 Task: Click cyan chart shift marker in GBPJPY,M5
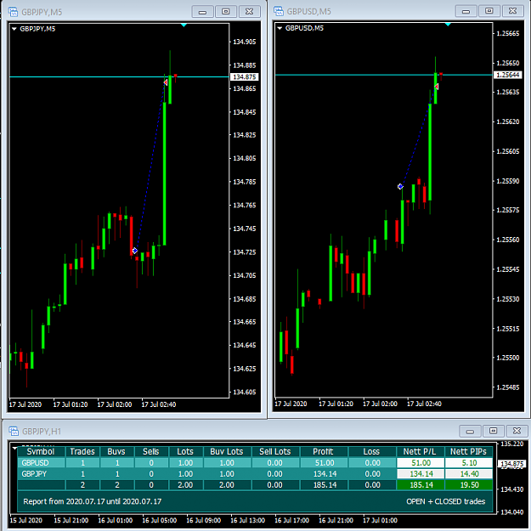coord(184,25)
